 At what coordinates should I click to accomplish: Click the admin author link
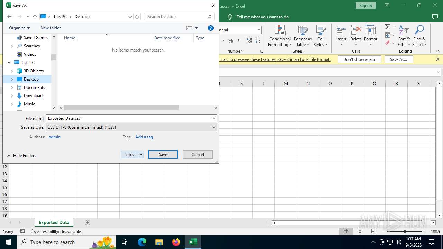(55, 137)
